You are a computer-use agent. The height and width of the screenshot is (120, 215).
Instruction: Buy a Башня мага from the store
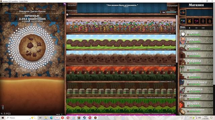(196, 83)
